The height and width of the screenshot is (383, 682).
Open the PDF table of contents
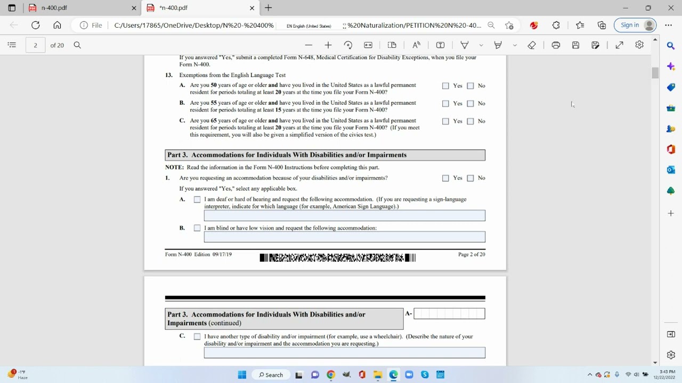point(12,45)
